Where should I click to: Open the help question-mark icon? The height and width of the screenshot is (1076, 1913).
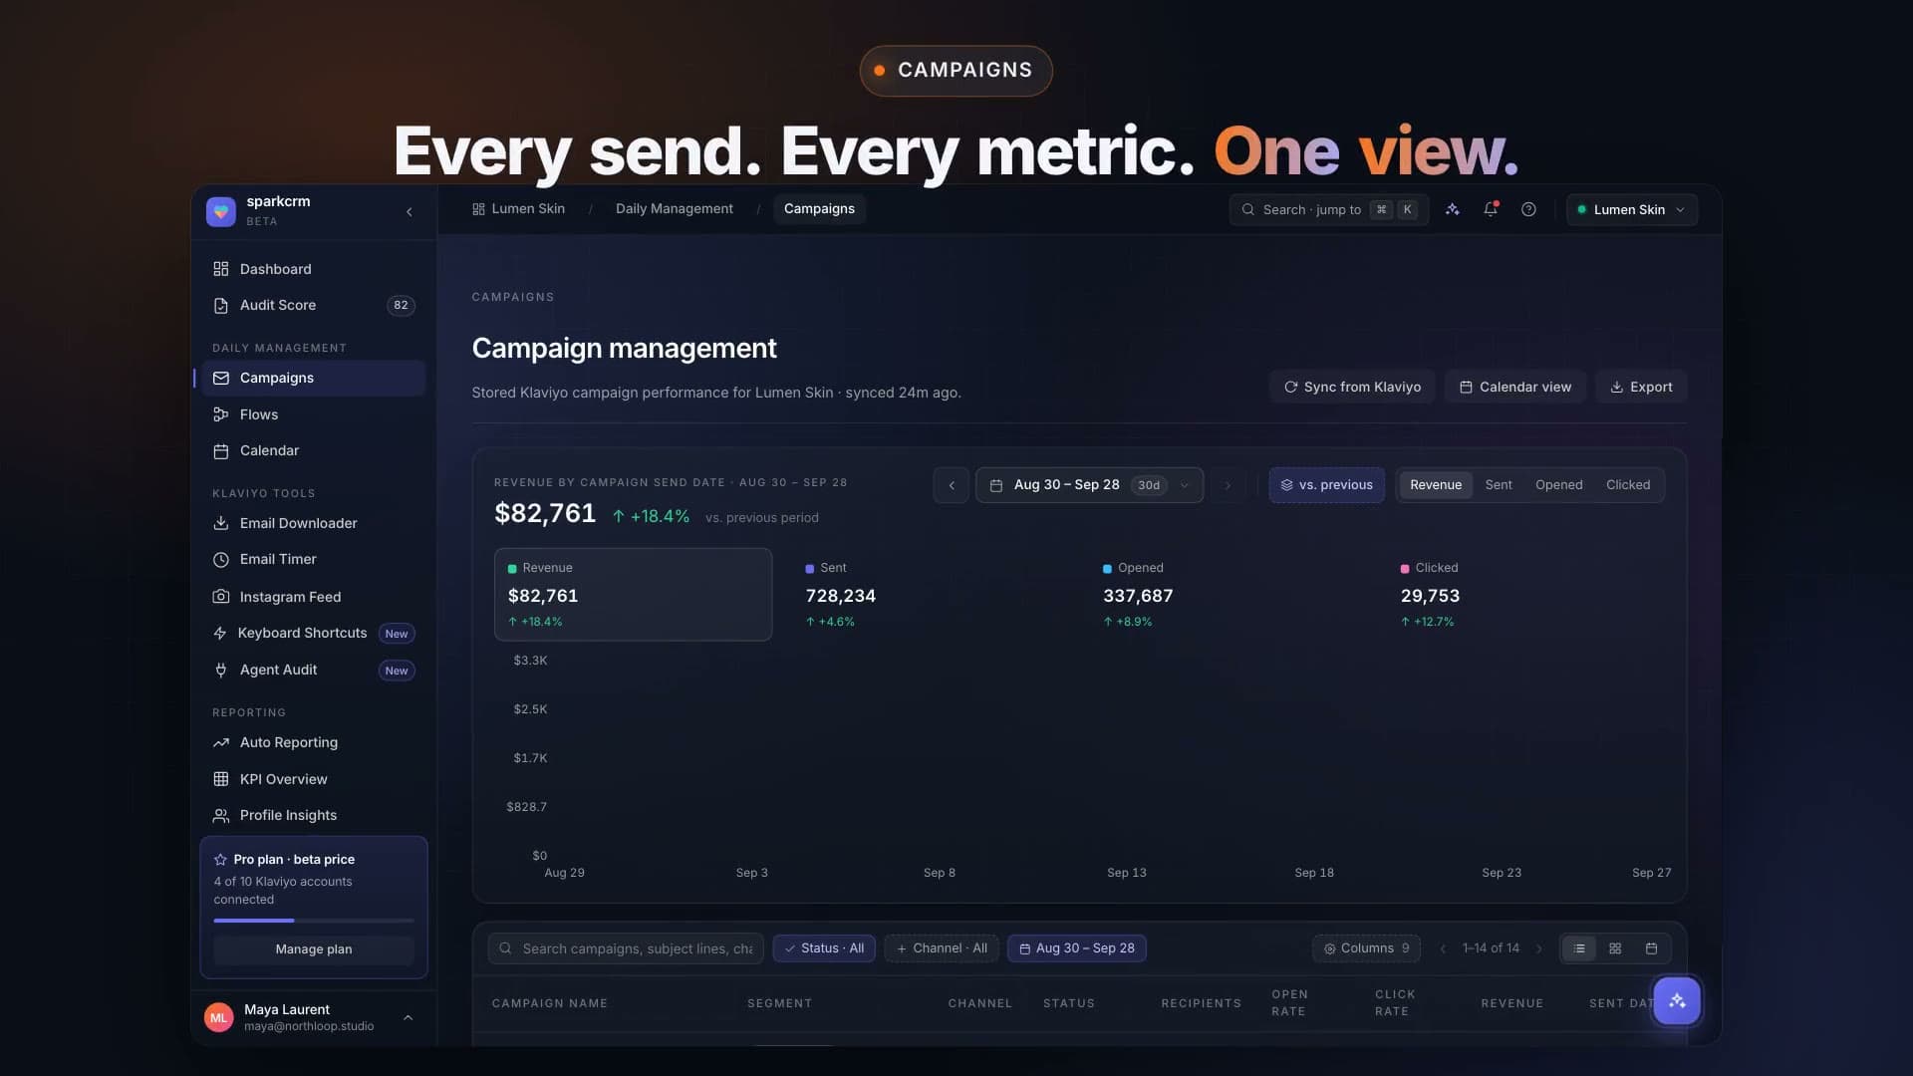click(x=1528, y=209)
